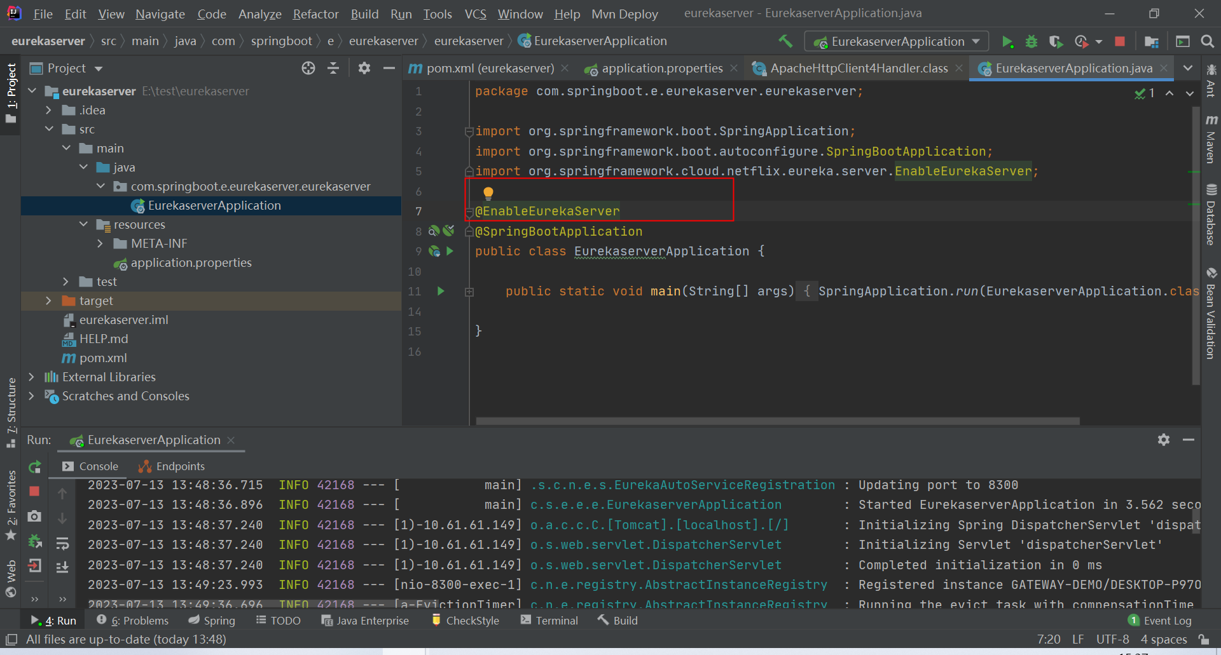Click the Build Project hammer icon

[785, 41]
